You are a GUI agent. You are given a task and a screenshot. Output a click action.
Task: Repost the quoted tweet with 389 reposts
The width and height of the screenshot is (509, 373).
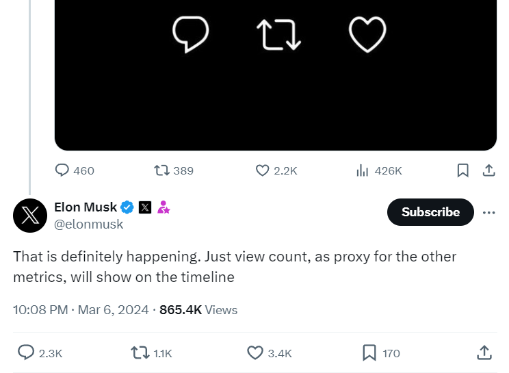pyautogui.click(x=161, y=170)
